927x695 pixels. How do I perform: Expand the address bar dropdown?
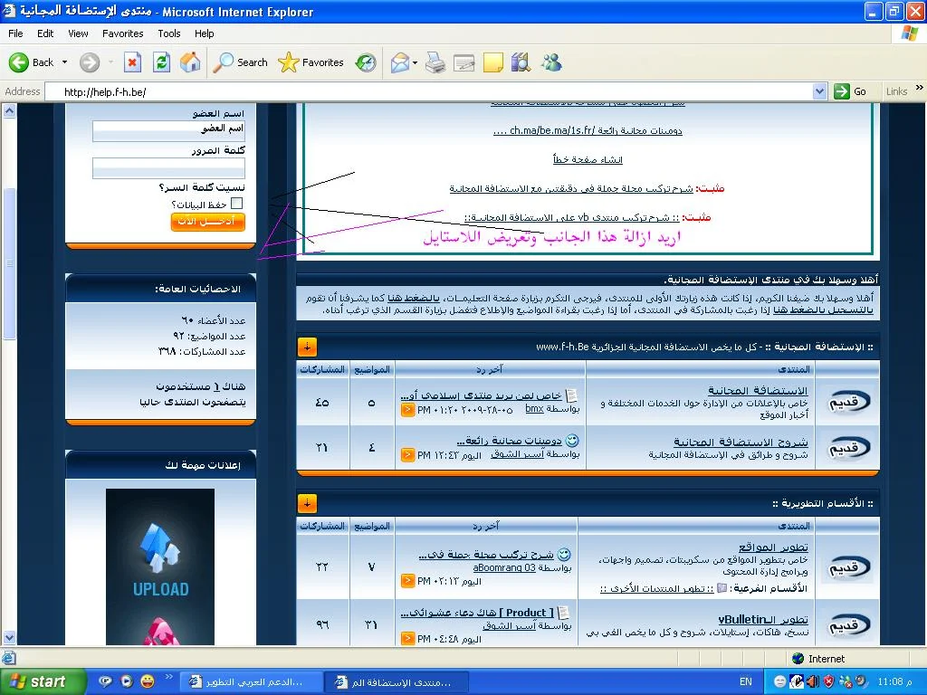[819, 91]
